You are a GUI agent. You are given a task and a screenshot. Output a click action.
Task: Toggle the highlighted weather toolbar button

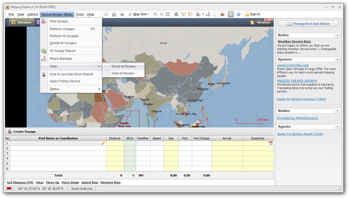pos(231,14)
